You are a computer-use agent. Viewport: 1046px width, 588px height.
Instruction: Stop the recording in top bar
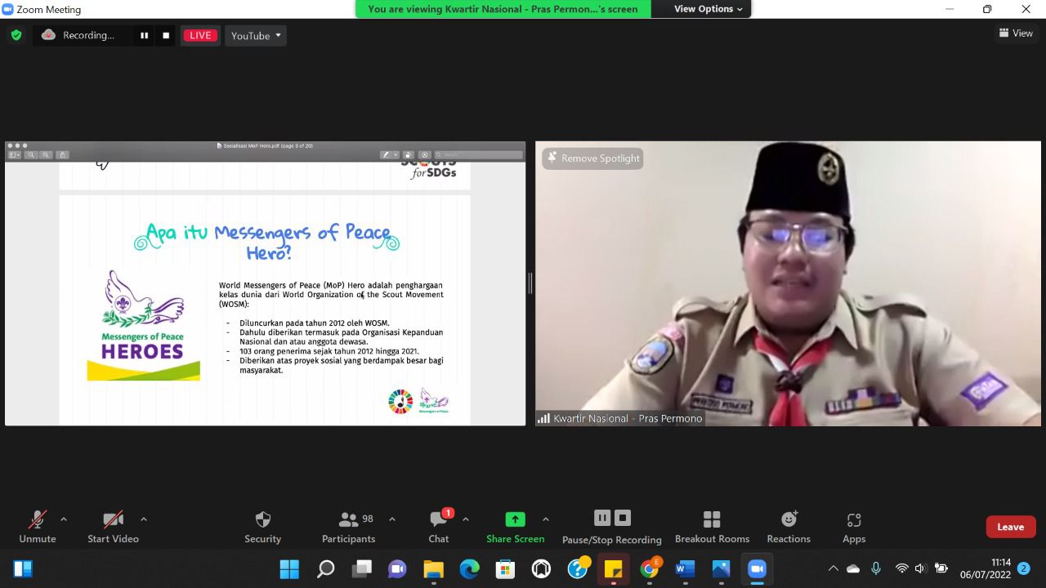point(166,35)
